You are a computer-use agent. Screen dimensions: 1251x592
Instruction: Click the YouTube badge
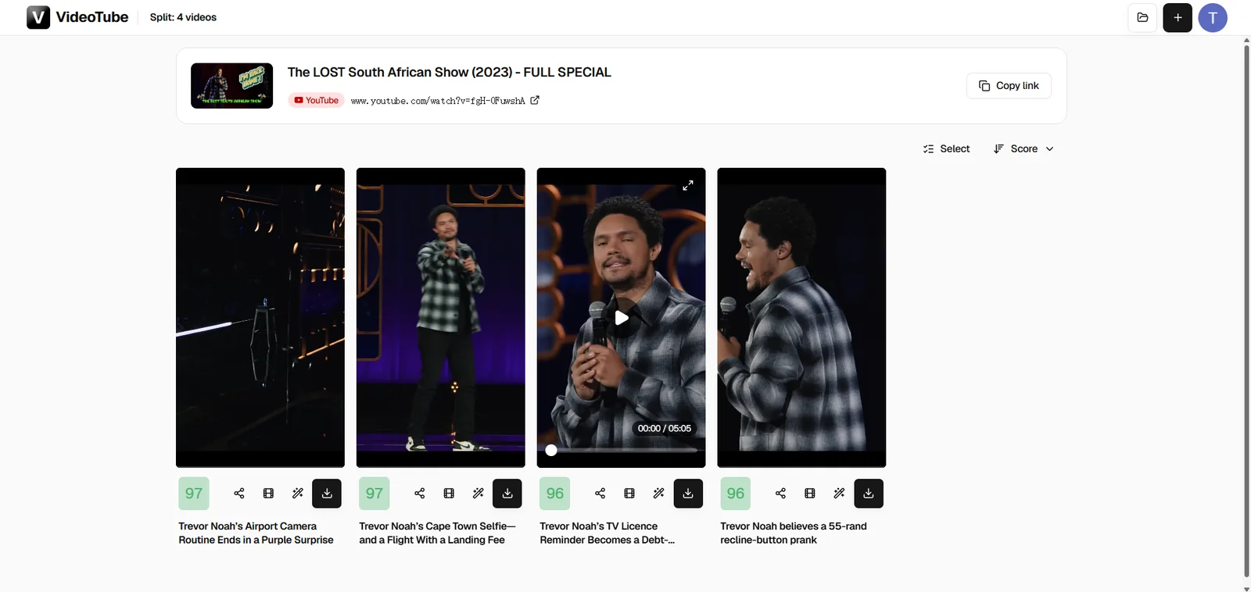point(317,100)
